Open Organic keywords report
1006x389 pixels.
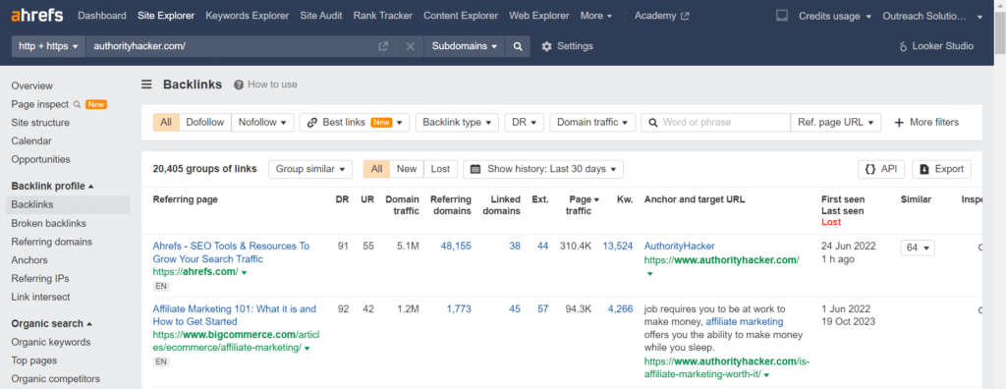pos(51,342)
